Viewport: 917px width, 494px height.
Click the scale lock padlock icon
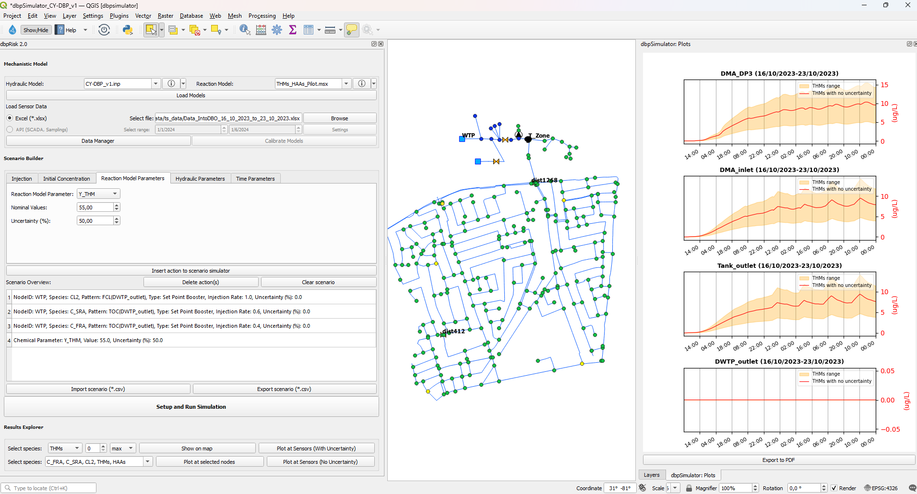pos(689,488)
